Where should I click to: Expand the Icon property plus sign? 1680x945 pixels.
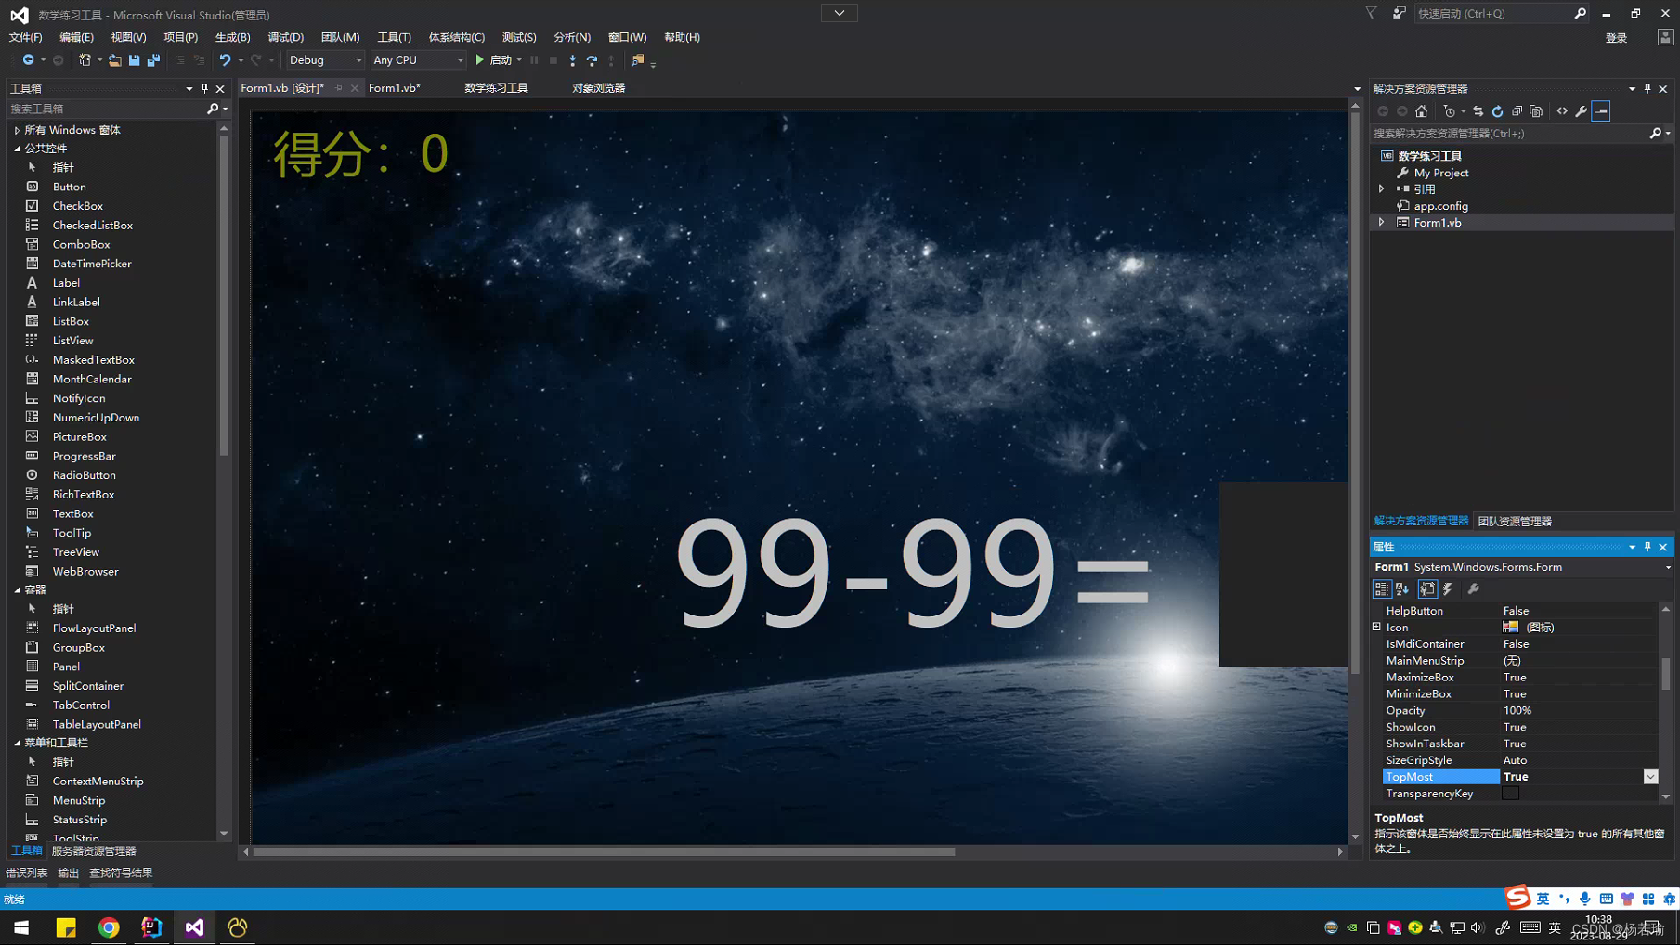pos(1376,628)
